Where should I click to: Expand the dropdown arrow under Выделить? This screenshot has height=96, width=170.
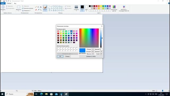19,11
